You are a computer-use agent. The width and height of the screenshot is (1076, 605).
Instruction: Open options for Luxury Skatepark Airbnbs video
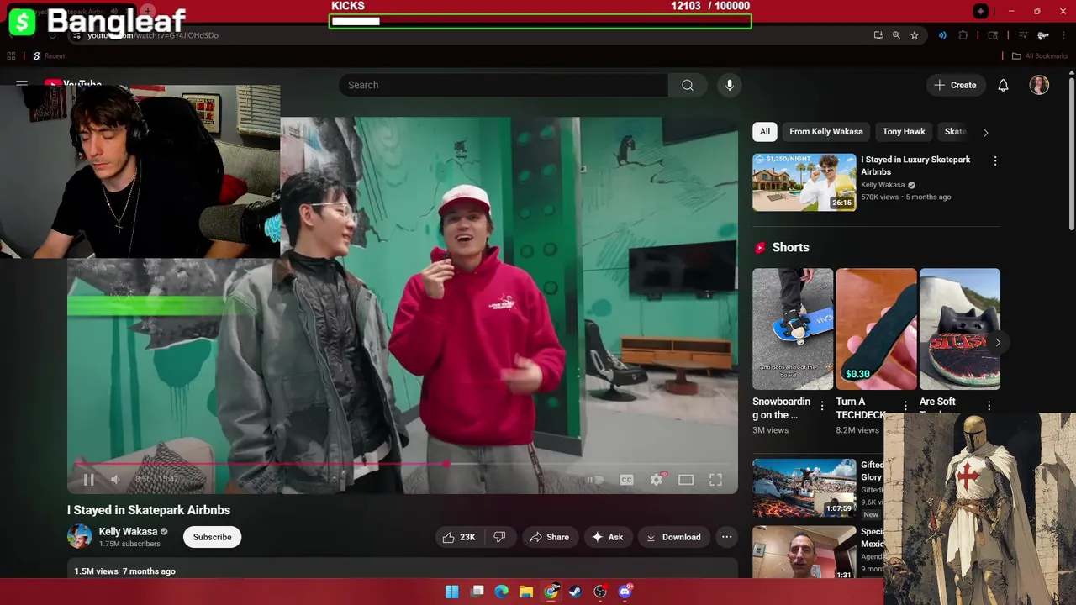[995, 160]
